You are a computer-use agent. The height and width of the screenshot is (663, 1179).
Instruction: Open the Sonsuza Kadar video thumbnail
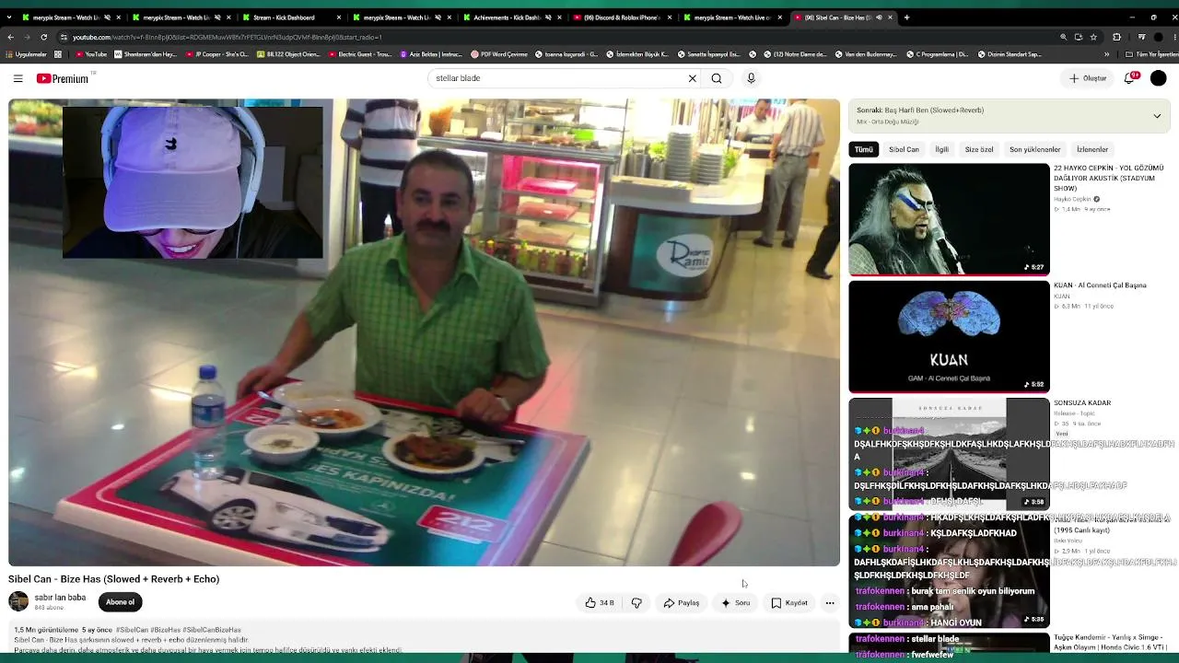949,453
